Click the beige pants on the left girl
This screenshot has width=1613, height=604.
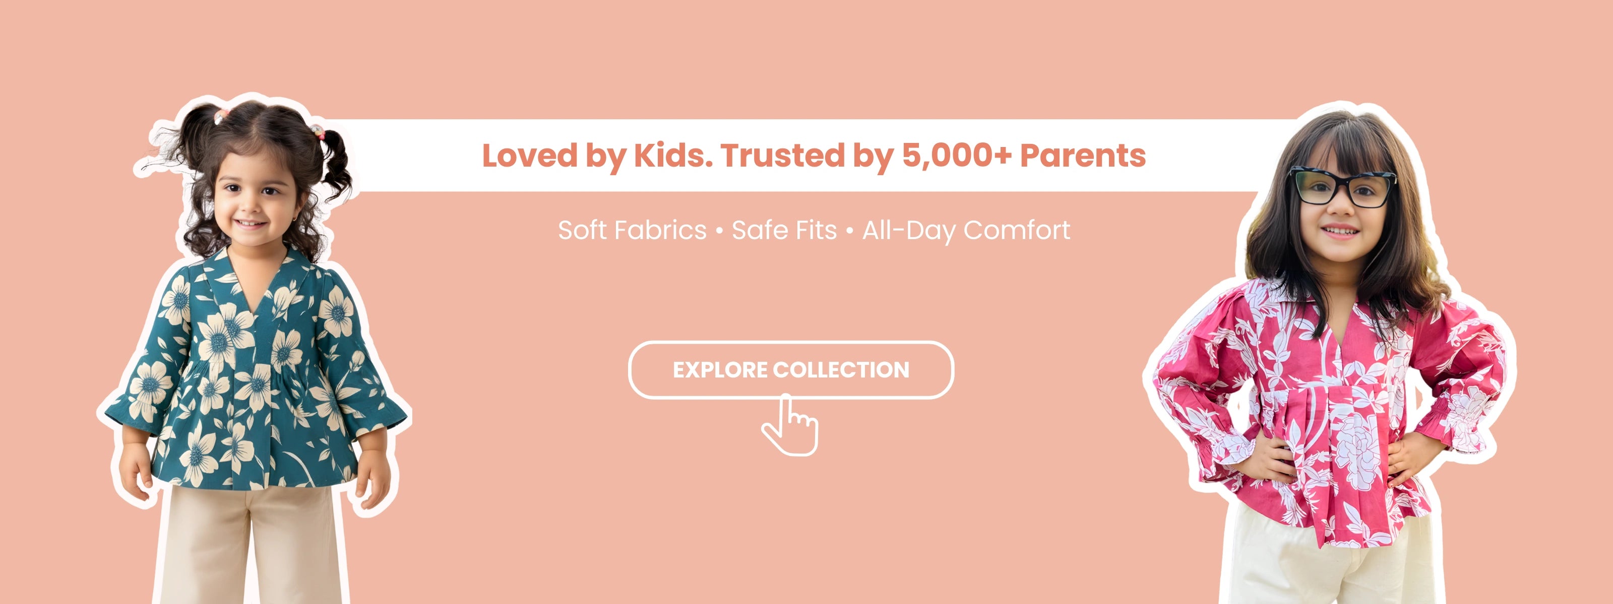(251, 550)
